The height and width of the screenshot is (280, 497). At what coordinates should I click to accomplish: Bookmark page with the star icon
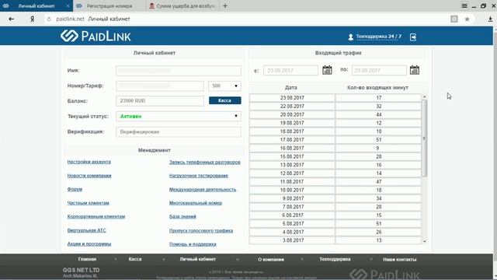(x=467, y=19)
